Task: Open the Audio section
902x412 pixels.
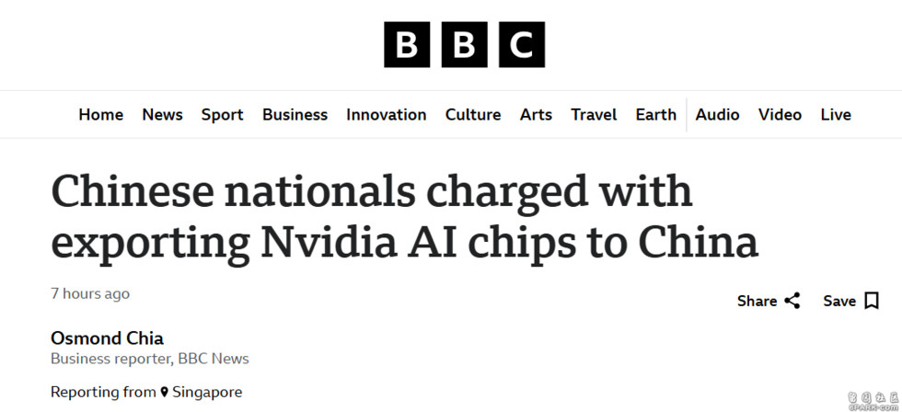Action: point(717,115)
